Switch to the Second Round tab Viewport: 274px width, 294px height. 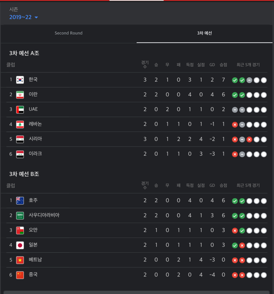tap(69, 33)
